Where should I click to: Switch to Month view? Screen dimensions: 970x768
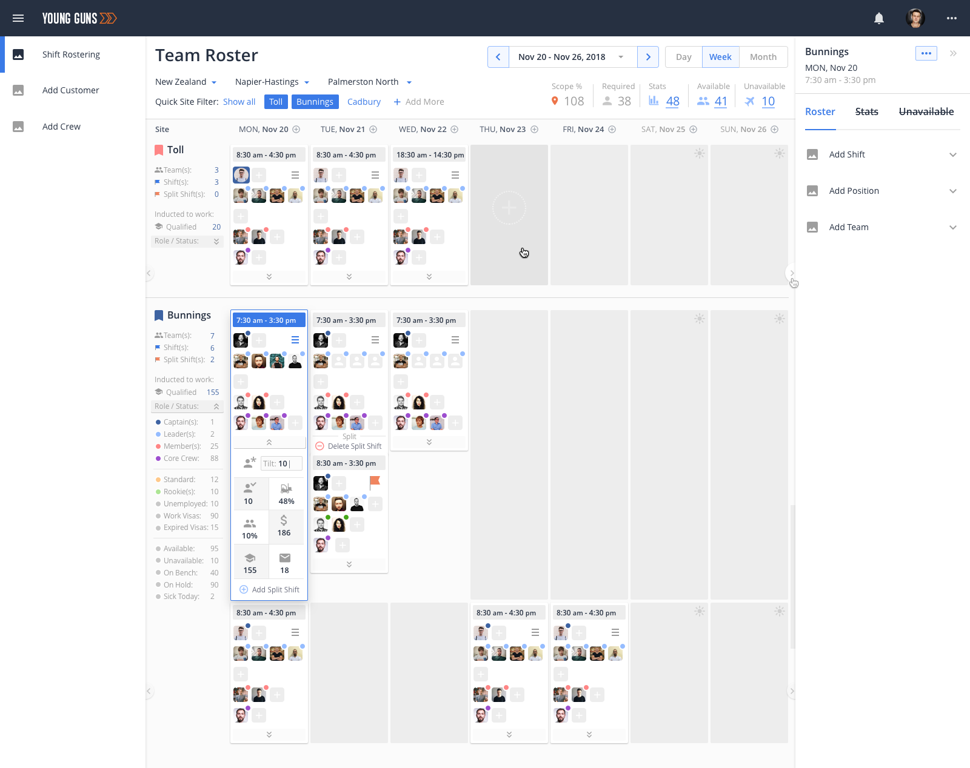click(763, 57)
